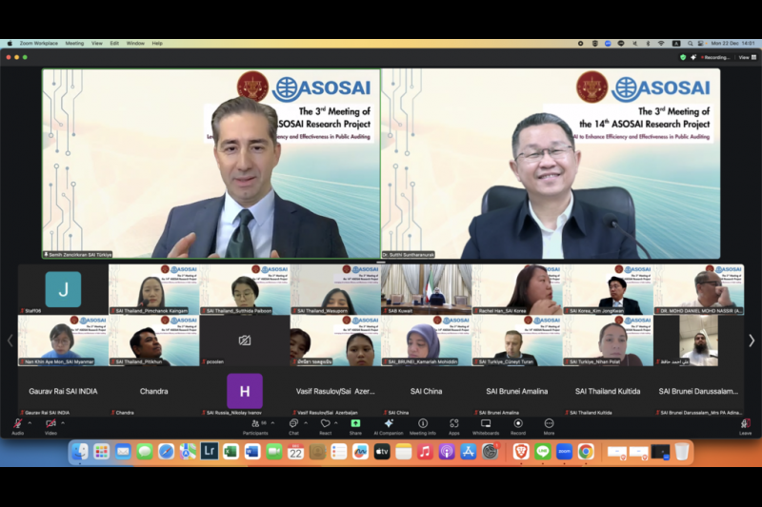This screenshot has width=762, height=507.
Task: Open the Window menu in menu bar
Action: 135,43
